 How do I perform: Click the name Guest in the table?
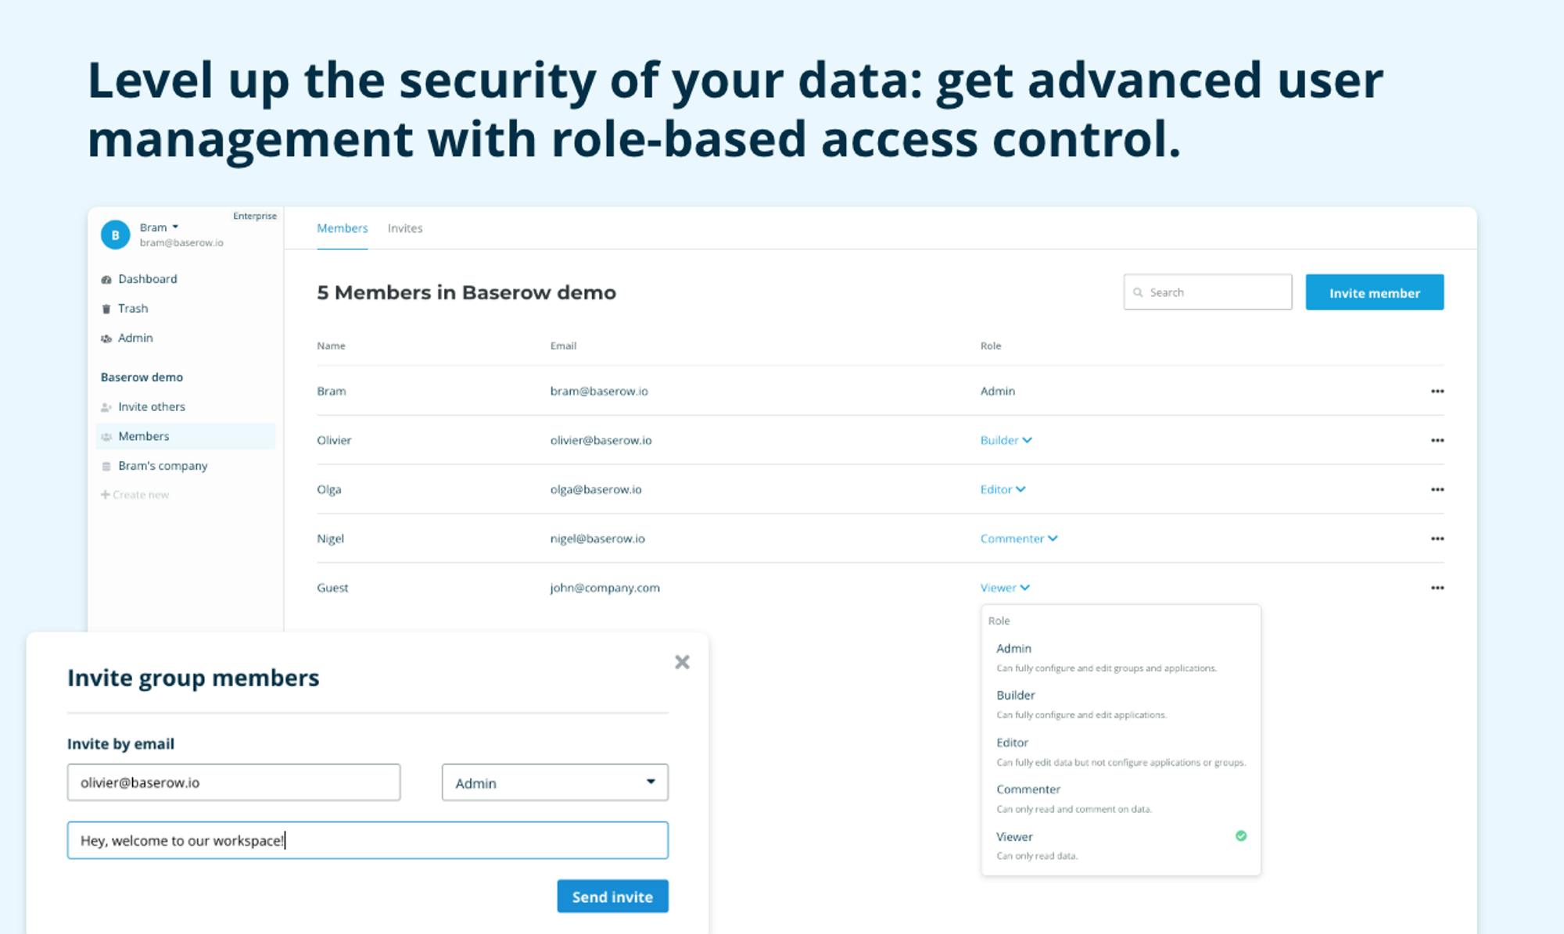pyautogui.click(x=332, y=588)
